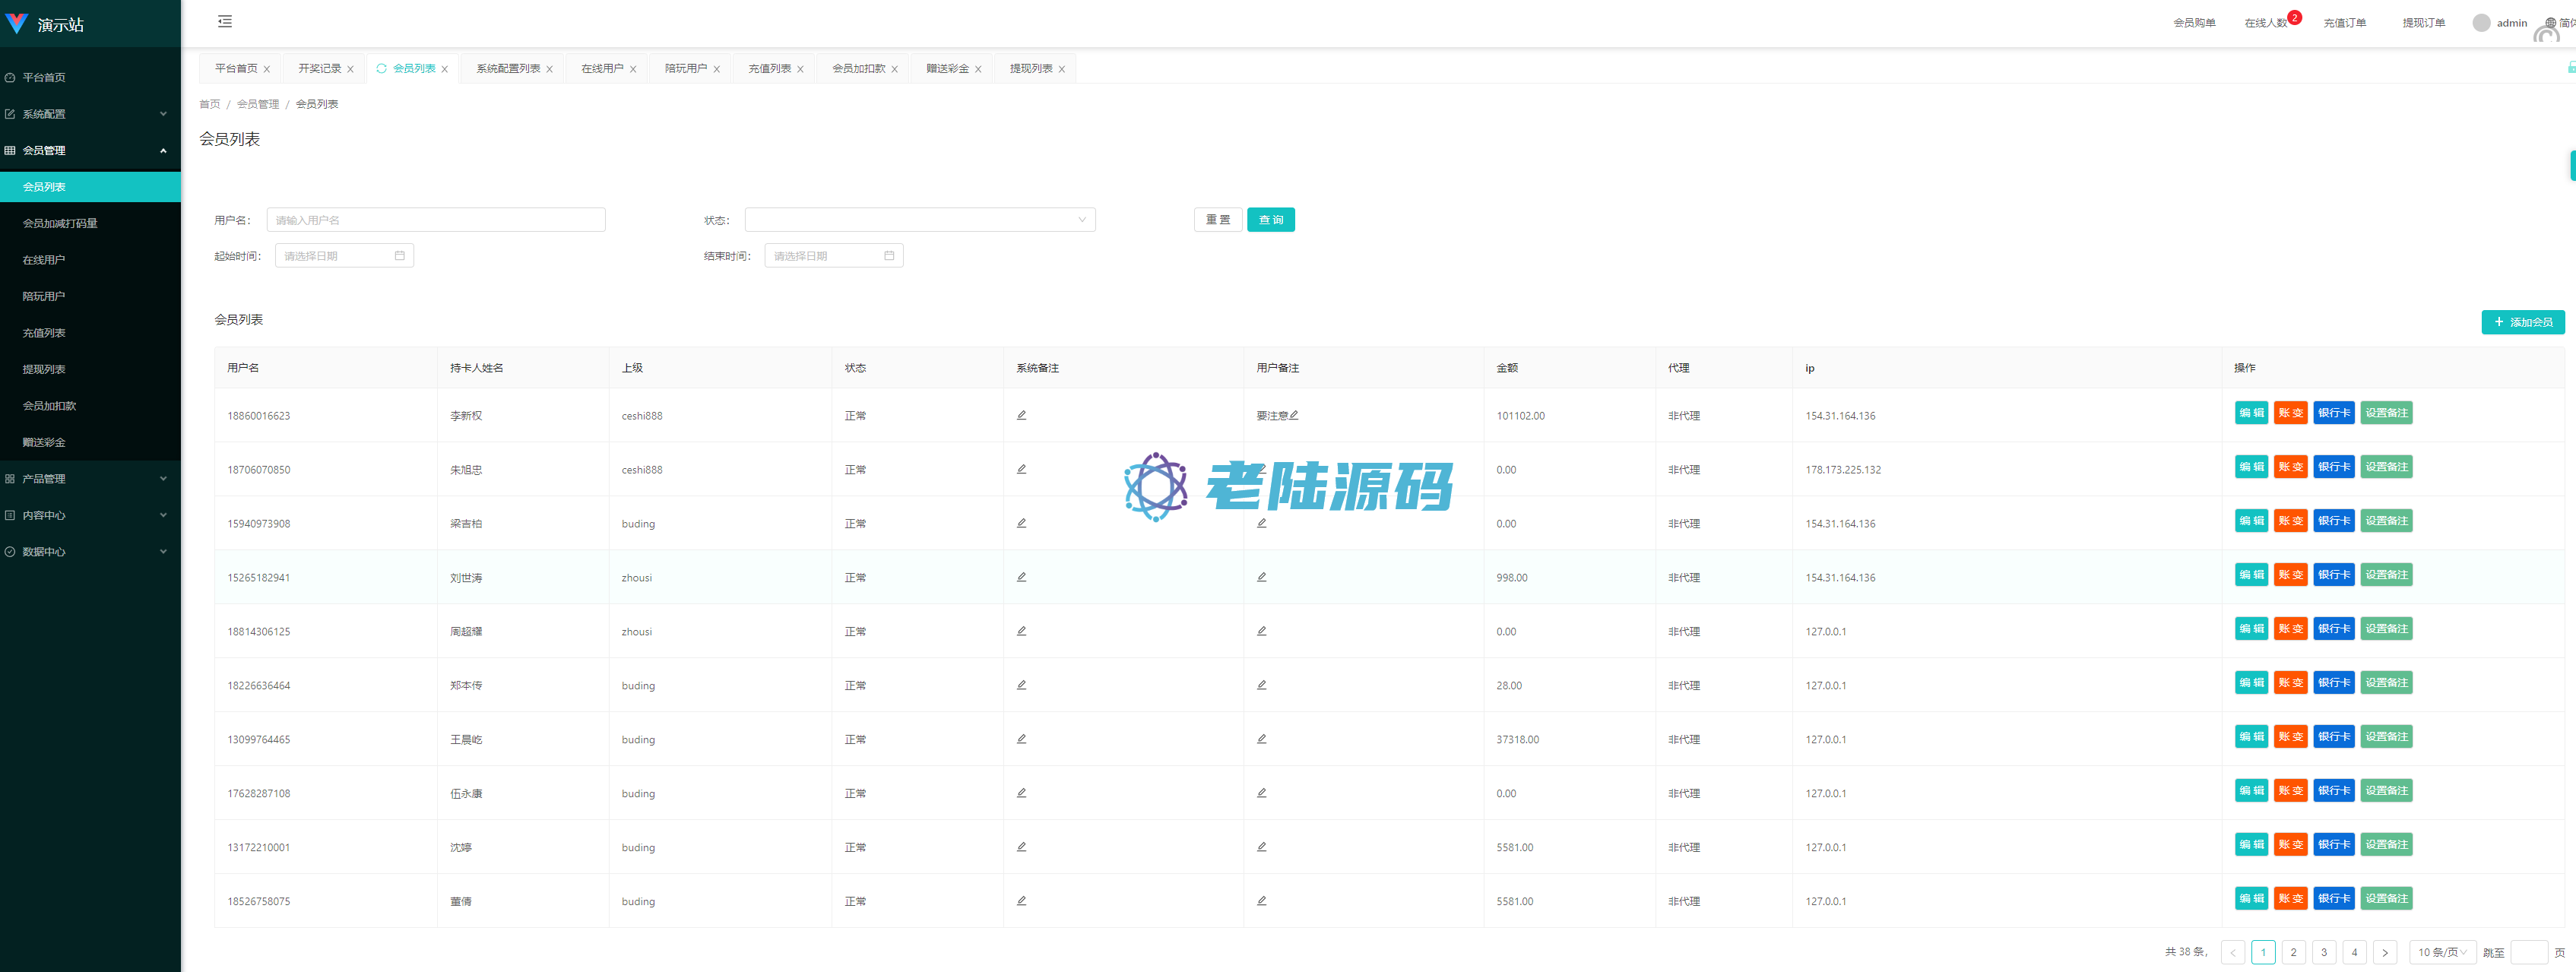Screen dimensions: 2576x972
Task: Click the refresh icon on the 会员列表 tab
Action: point(381,68)
